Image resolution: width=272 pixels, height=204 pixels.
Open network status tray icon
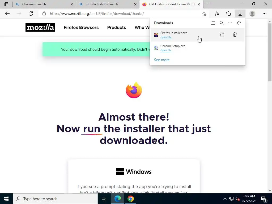click(231, 199)
